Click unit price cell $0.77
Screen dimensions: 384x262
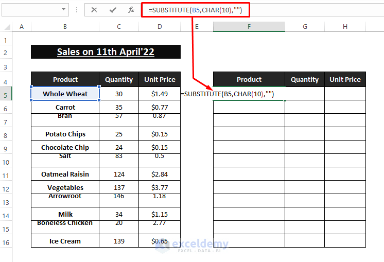point(160,107)
